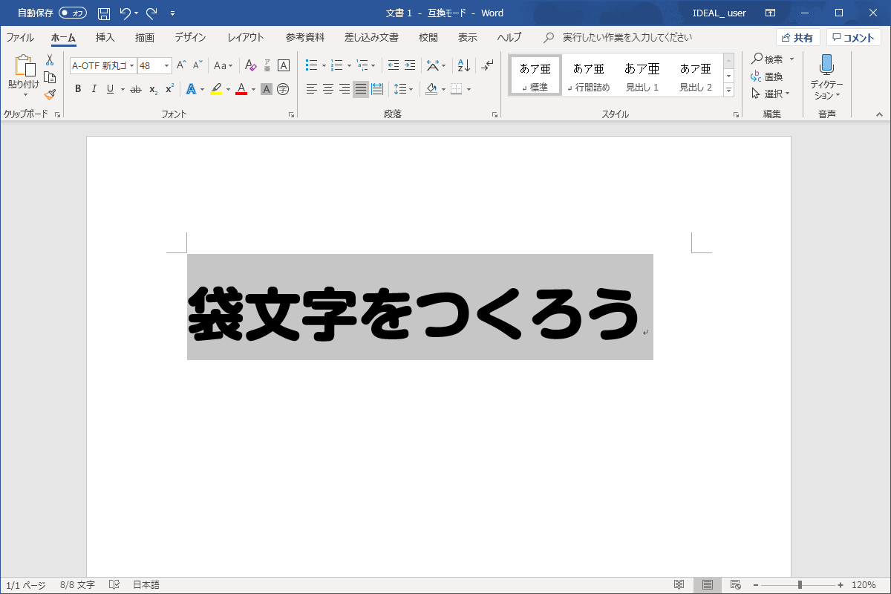Viewport: 891px width, 594px height.
Task: Save the document from quick access toolbar
Action: [104, 13]
